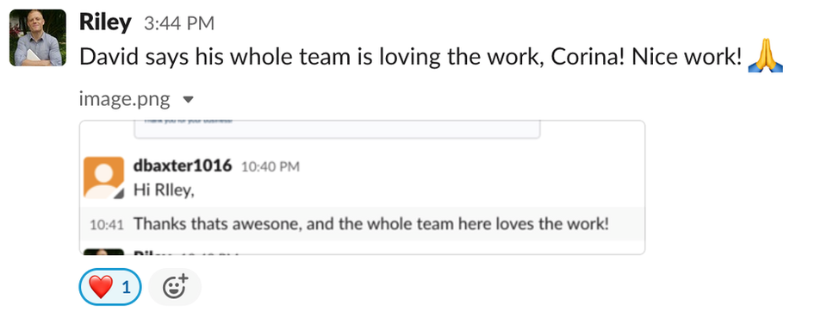Click the 10:40 PM timestamp
The width and height of the screenshot is (827, 312).
tap(270, 167)
